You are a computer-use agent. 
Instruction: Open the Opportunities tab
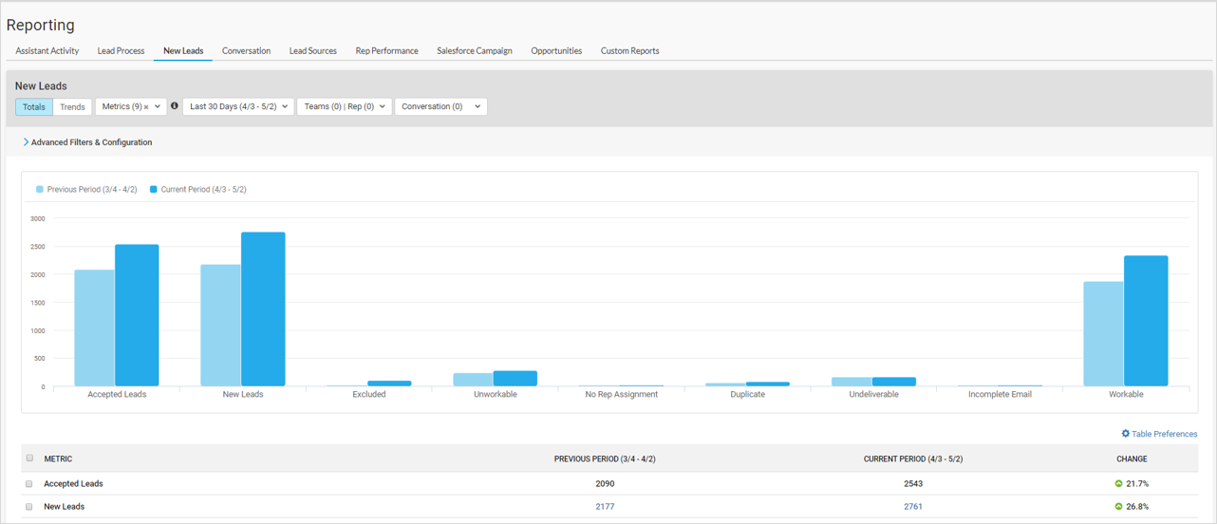[x=556, y=50]
